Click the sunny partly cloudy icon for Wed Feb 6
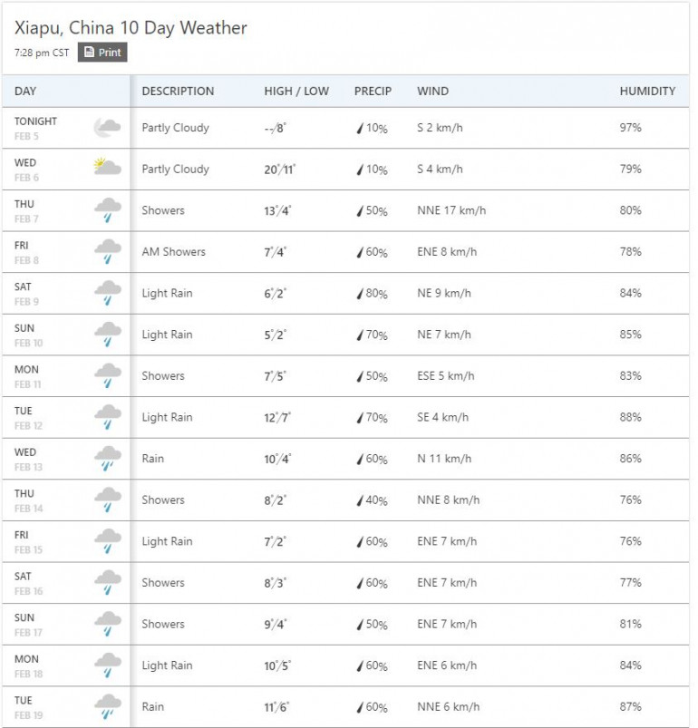Viewport: 698px width, 728px height. point(107,166)
